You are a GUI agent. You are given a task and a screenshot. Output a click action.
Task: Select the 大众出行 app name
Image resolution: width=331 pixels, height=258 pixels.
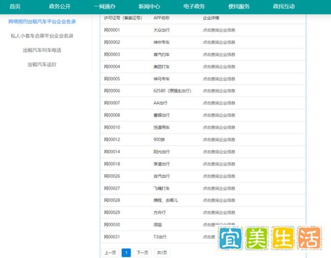162,30
